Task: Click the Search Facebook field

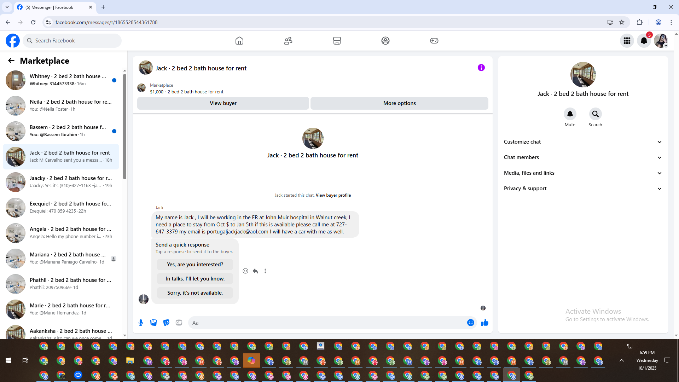Action: 72,41
